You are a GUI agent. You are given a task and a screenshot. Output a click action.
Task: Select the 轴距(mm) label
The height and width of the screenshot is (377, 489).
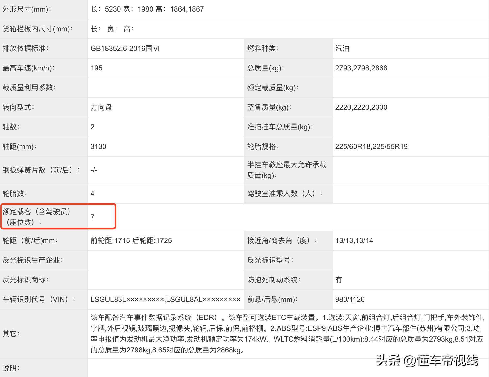click(x=20, y=147)
